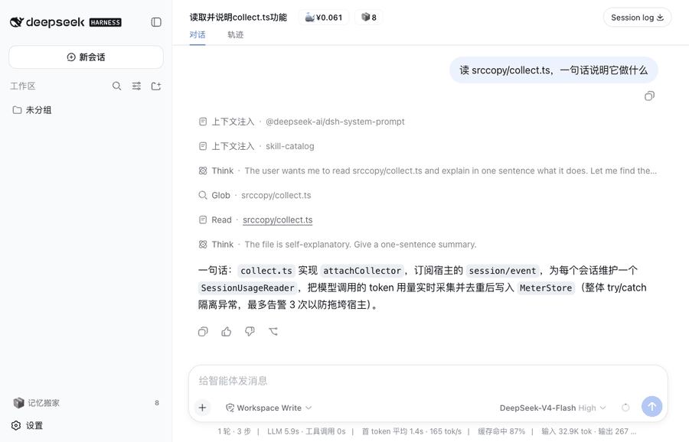Click the attachCollector code snippet
This screenshot has width=689, height=442.
tap(363, 271)
